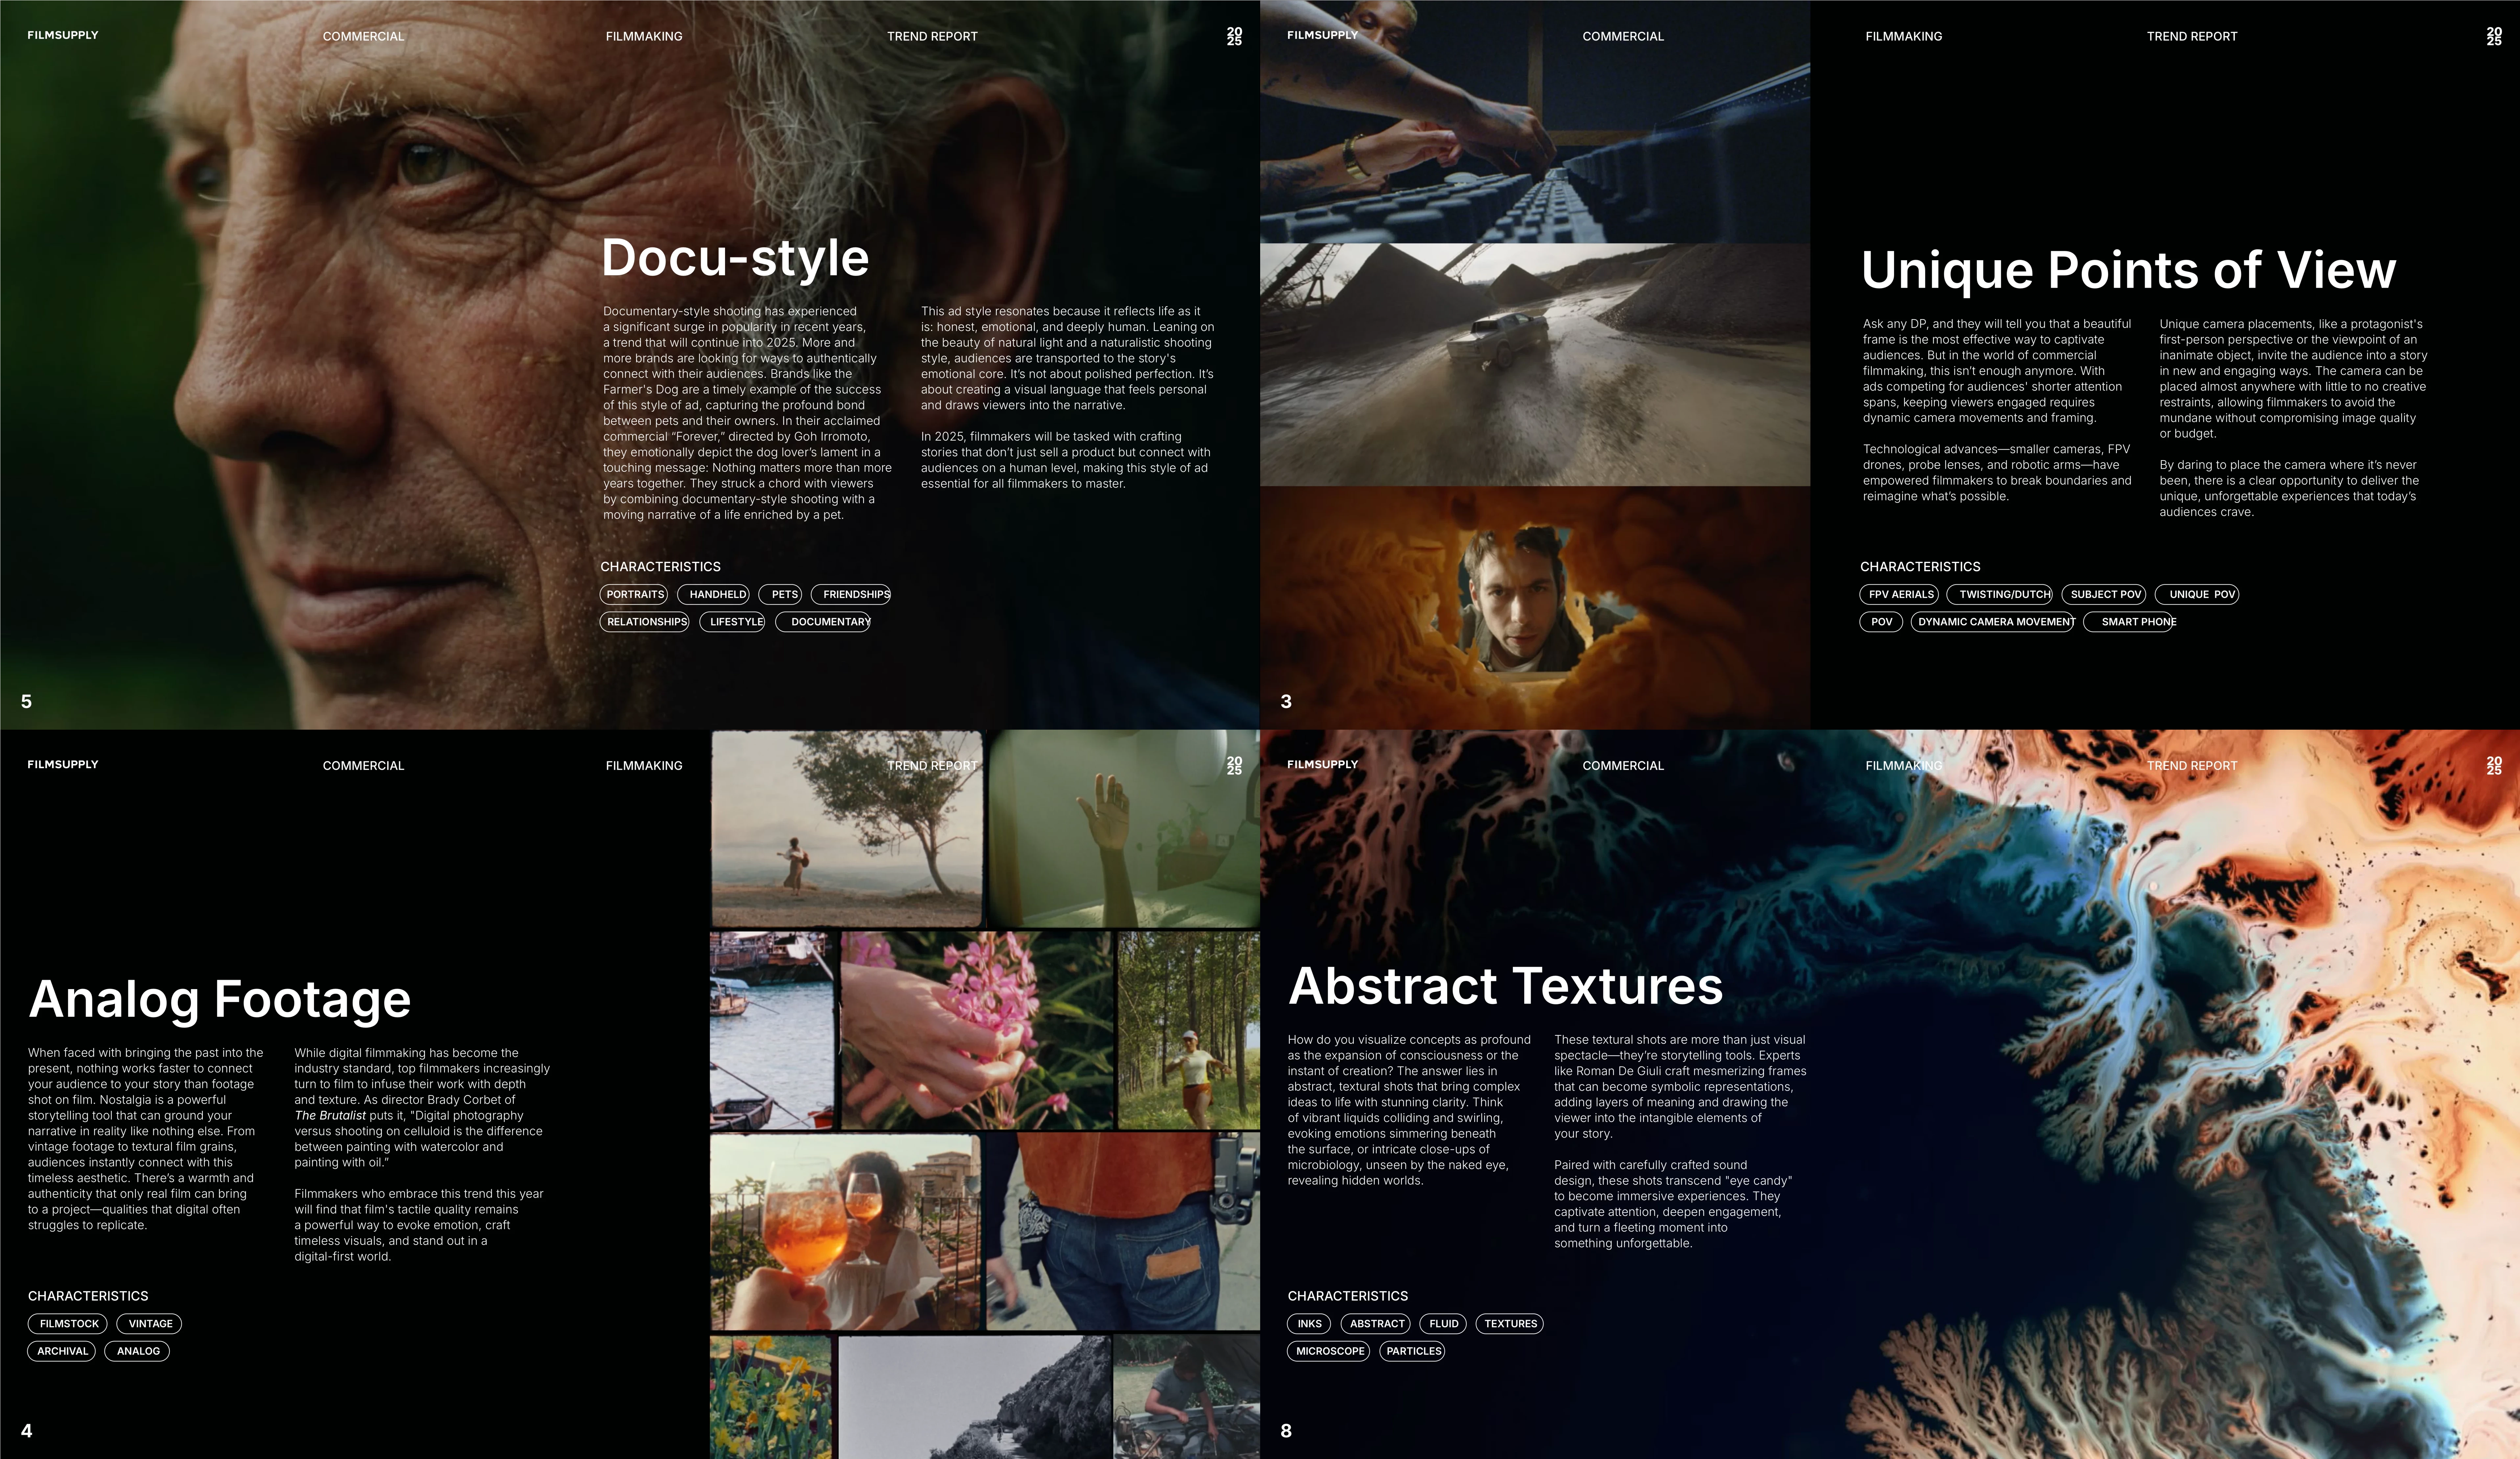Choose the ARCHIVAL tag
2520x1459 pixels.
coord(62,1351)
